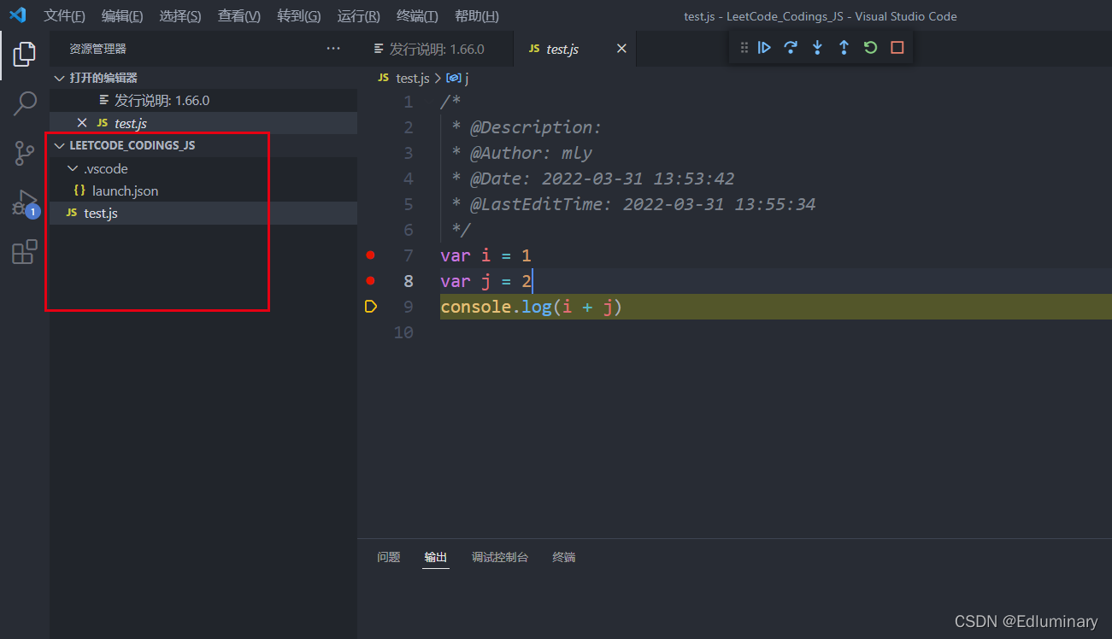
Task: Click test.js in the breadcrumb
Action: (x=413, y=78)
